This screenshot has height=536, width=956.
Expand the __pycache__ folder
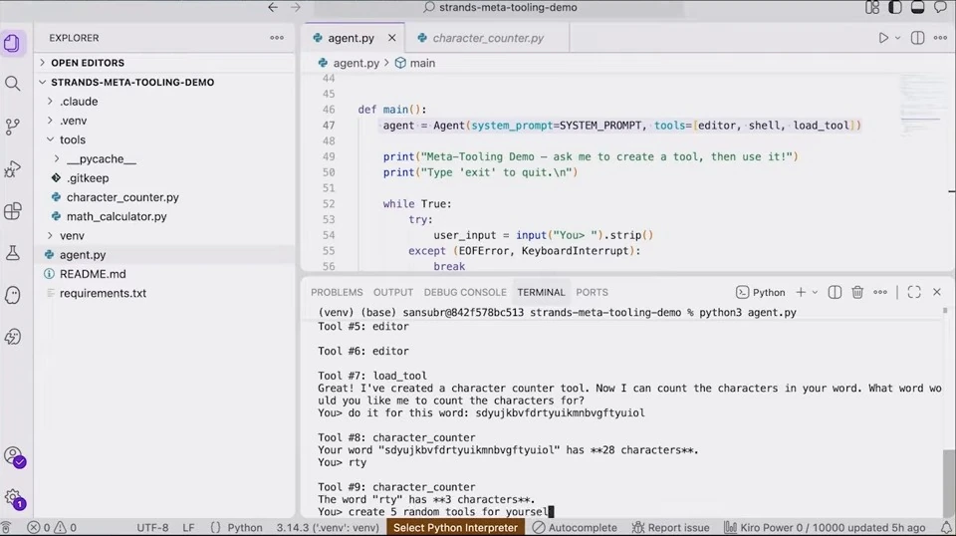(x=102, y=159)
